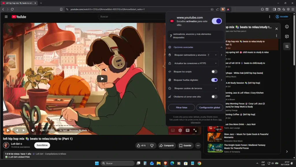Expand chapter No Spirit - Memories We Made
Viewport: 296px width, 167px height.
[x=74, y=130]
